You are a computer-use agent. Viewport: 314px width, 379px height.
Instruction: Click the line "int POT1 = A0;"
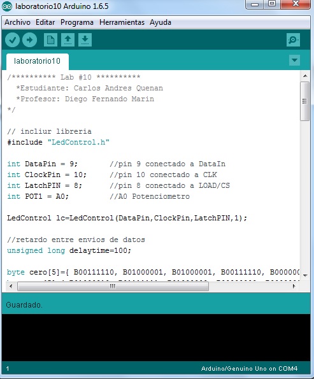pyautogui.click(x=38, y=196)
